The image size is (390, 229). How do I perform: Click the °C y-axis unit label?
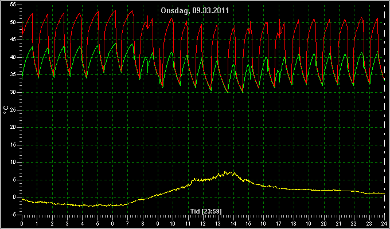6,110
